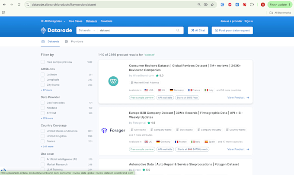294x175 pixels.
Task: Expand + 97 more attributes
Action: [x=46, y=90]
